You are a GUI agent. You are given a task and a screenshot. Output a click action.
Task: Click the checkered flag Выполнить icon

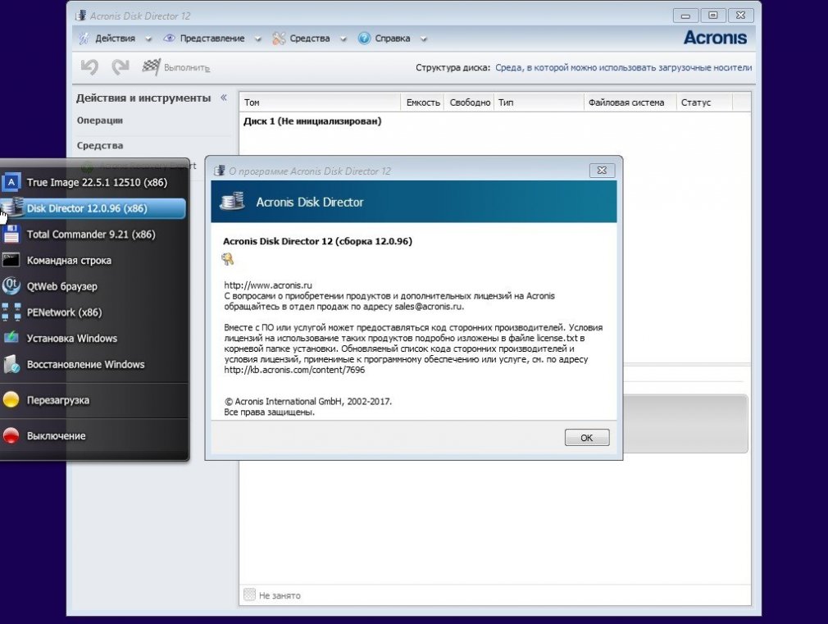click(x=151, y=67)
